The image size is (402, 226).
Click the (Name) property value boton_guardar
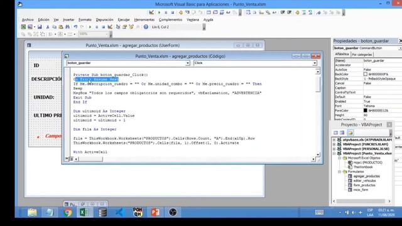tap(374, 61)
